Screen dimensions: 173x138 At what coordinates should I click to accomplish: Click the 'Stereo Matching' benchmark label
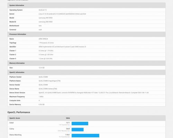coord(16,135)
